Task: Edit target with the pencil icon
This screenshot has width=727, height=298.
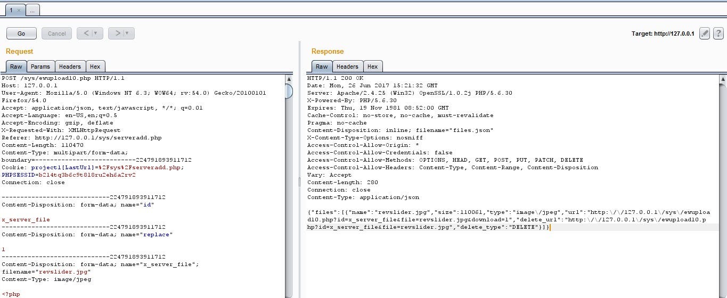Action: pyautogui.click(x=704, y=34)
